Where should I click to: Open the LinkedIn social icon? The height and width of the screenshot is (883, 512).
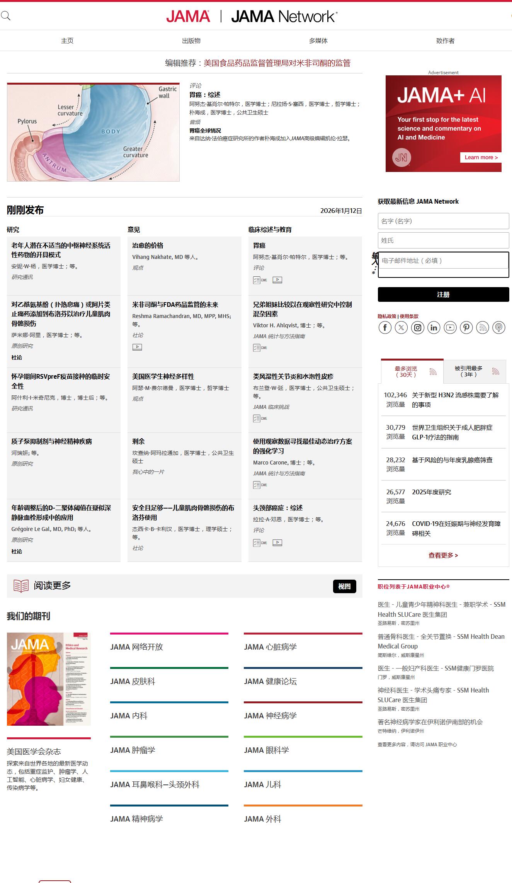coord(434,328)
